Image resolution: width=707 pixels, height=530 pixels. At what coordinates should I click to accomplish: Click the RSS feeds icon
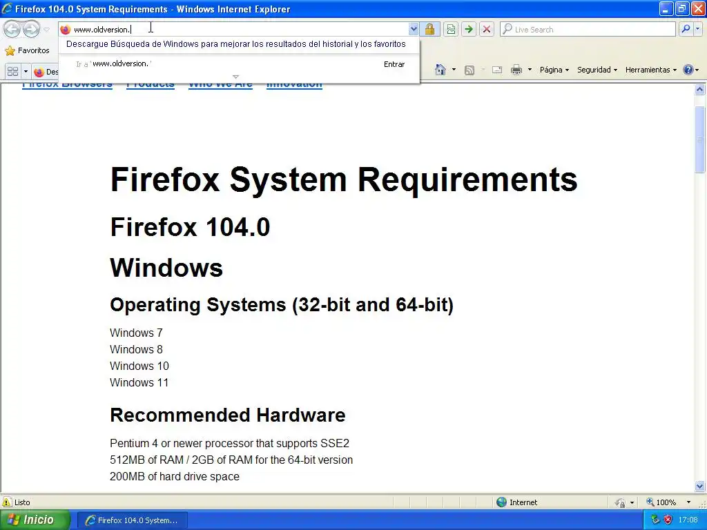click(x=469, y=70)
